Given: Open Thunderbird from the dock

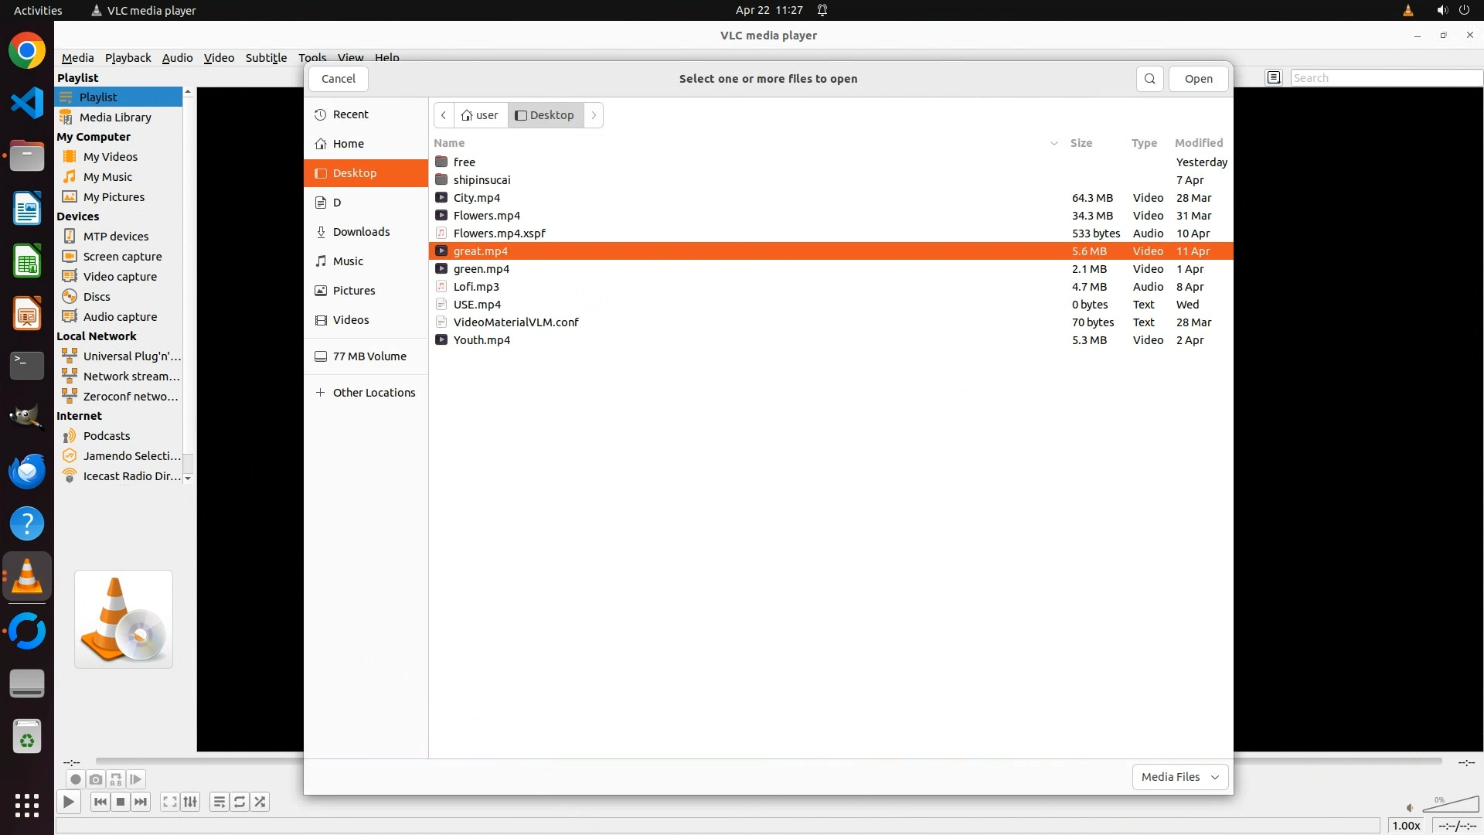Looking at the screenshot, I should (x=27, y=471).
